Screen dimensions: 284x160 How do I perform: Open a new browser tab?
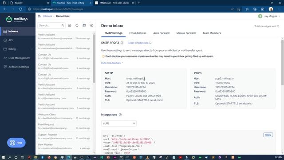[139, 3]
